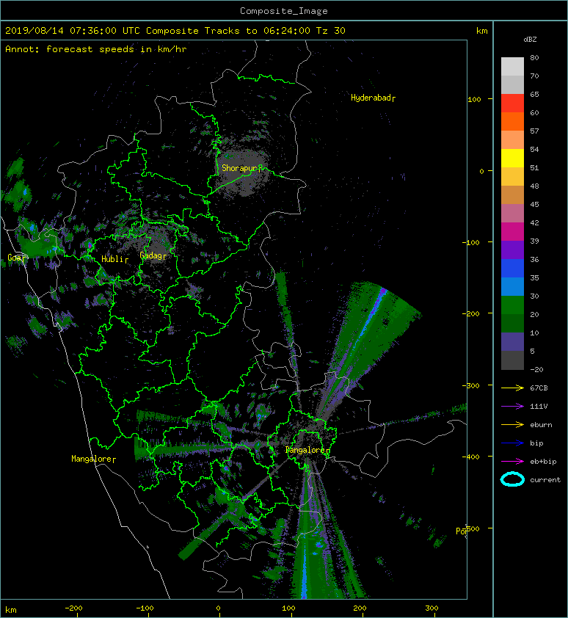Click the 'Tz 30' threshold text in header
Screen dimensions: 568x618
point(331,30)
